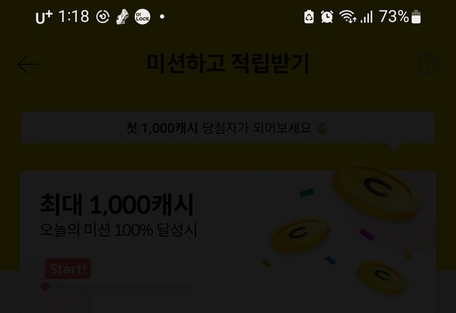Image resolution: width=456 pixels, height=313 pixels.
Task: Tap the red Start! badge
Action: point(68,269)
